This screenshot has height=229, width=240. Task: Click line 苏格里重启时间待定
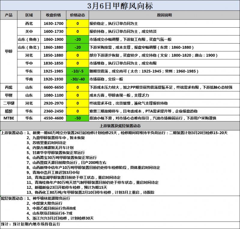click(x=46, y=143)
